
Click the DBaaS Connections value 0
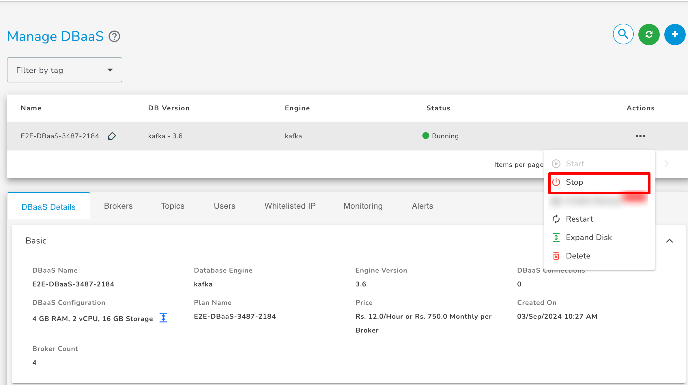click(x=519, y=284)
